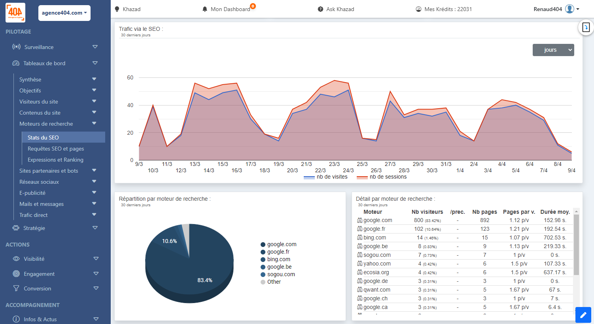Image resolution: width=594 pixels, height=324 pixels.
Task: Click the Conversion funnel icon
Action: click(x=16, y=288)
